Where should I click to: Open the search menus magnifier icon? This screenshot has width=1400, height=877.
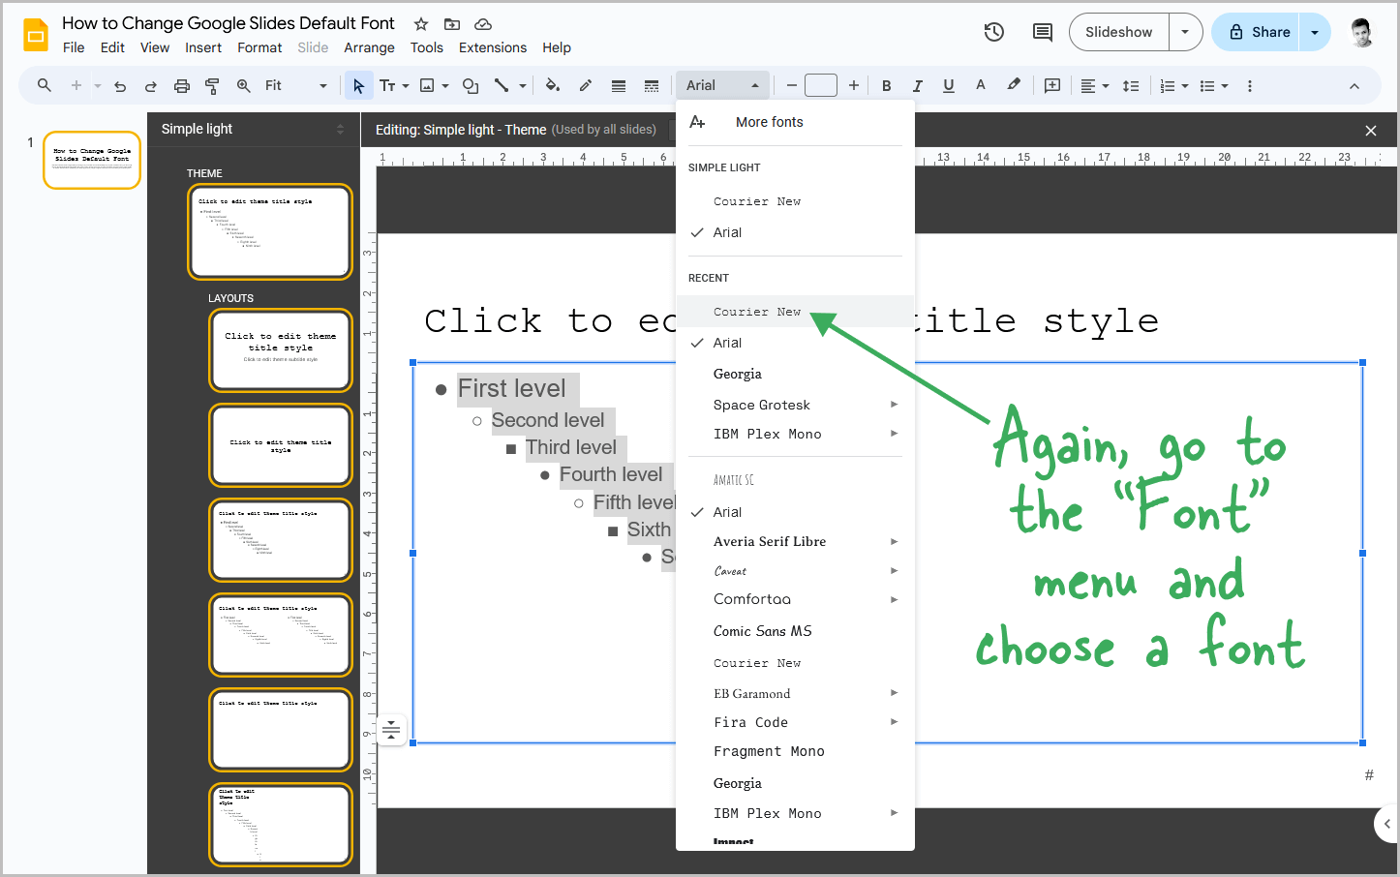[45, 85]
